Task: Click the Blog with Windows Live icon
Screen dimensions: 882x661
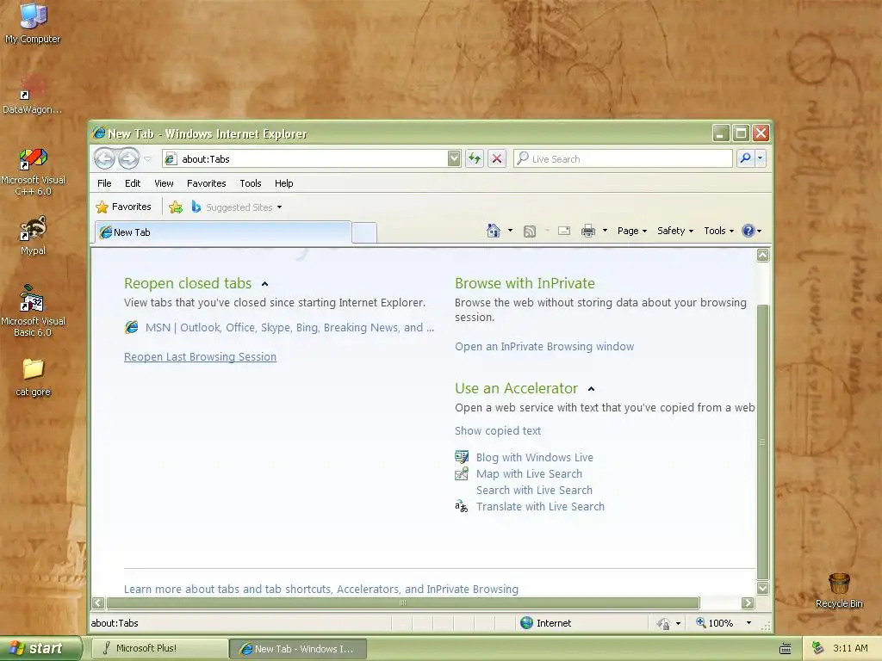Action: click(x=462, y=457)
